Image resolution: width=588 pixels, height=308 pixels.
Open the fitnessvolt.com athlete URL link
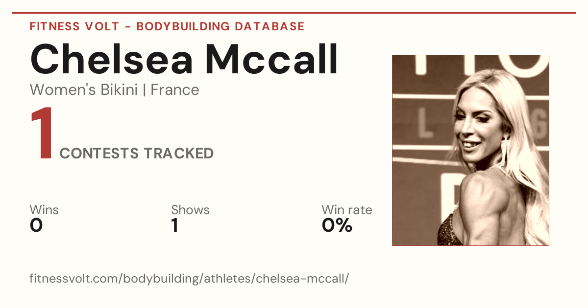189,279
